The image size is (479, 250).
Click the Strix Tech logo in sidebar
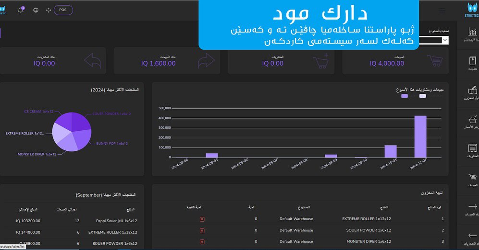pos(472,10)
